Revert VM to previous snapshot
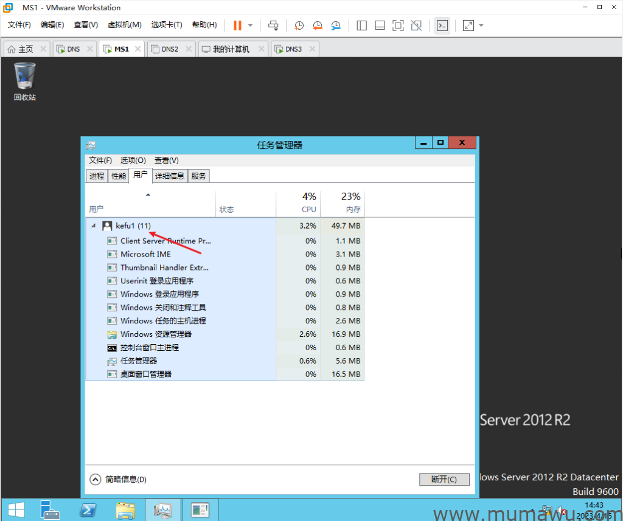 coord(317,26)
